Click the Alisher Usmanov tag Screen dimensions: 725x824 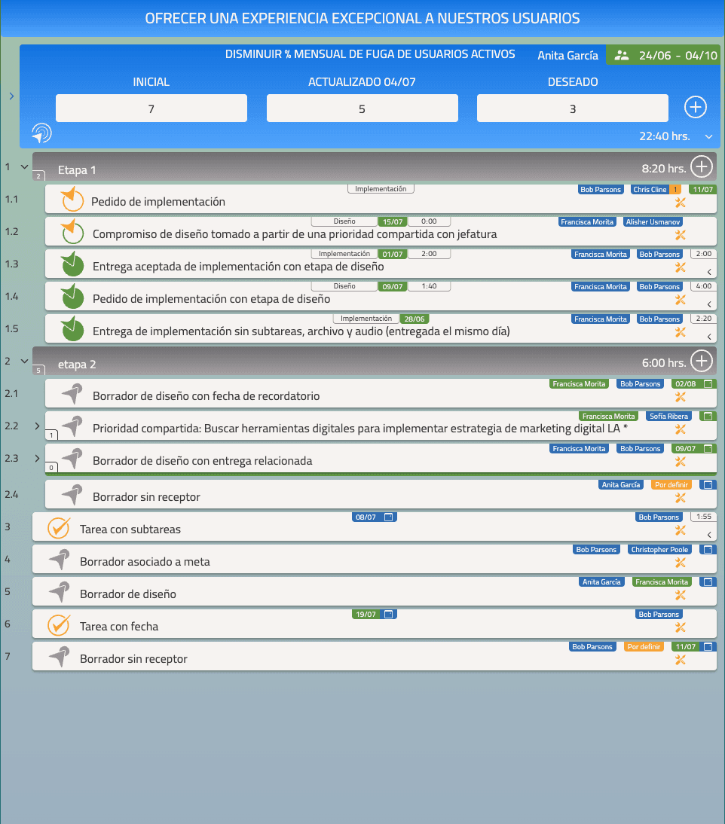pyautogui.click(x=653, y=221)
